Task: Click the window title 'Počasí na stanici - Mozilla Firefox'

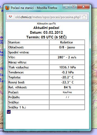Action: [34, 8]
